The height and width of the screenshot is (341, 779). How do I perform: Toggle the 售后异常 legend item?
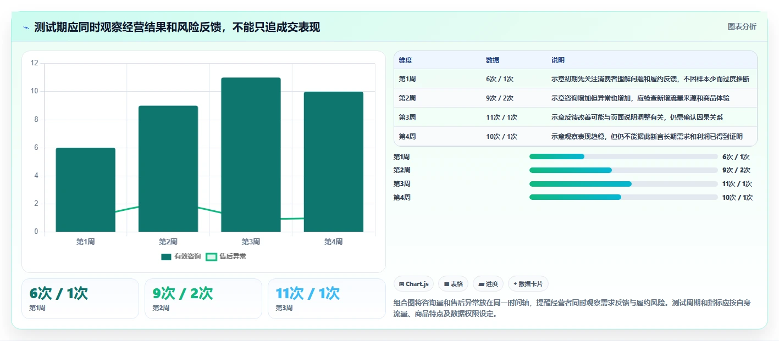pyautogui.click(x=226, y=256)
